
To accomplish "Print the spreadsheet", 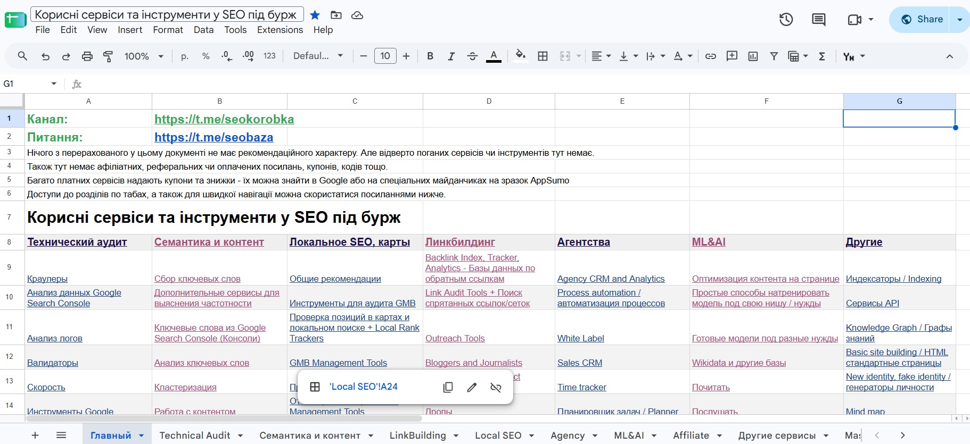I will pyautogui.click(x=87, y=56).
